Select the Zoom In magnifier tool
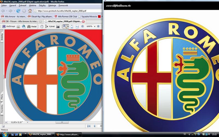 [65, 26]
